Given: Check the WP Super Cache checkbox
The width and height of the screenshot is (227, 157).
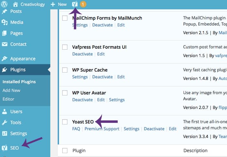Looking at the screenshot, I should point(65,70).
